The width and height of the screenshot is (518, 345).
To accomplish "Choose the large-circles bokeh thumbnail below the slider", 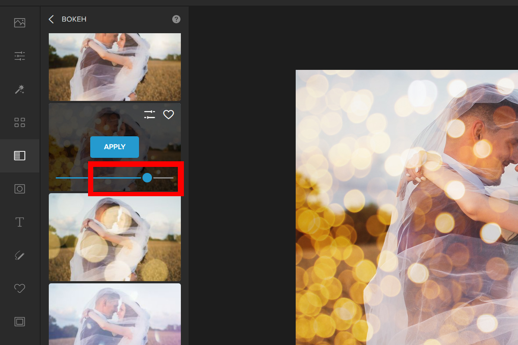I will point(114,237).
